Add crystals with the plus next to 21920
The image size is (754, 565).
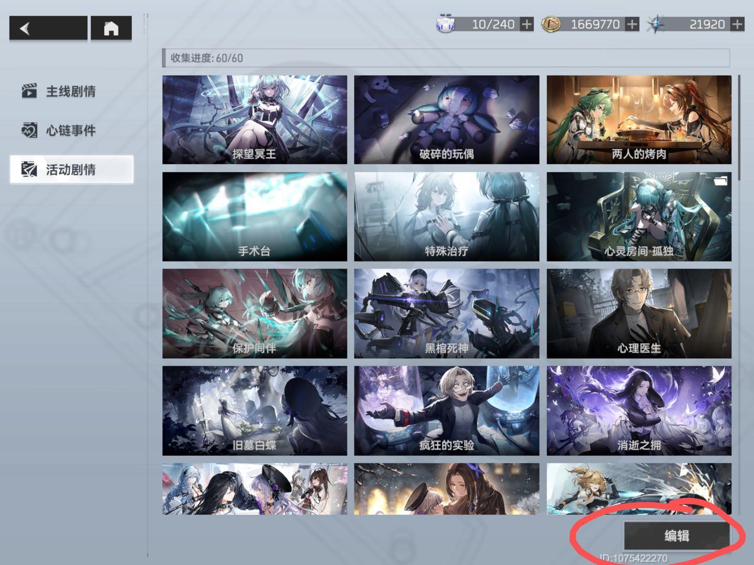coord(737,24)
